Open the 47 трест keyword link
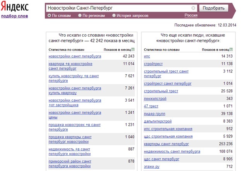This screenshot has width=241, height=171. 151,106
